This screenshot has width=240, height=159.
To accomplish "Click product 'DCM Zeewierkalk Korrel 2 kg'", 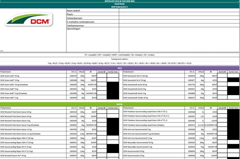I will (134, 93).
